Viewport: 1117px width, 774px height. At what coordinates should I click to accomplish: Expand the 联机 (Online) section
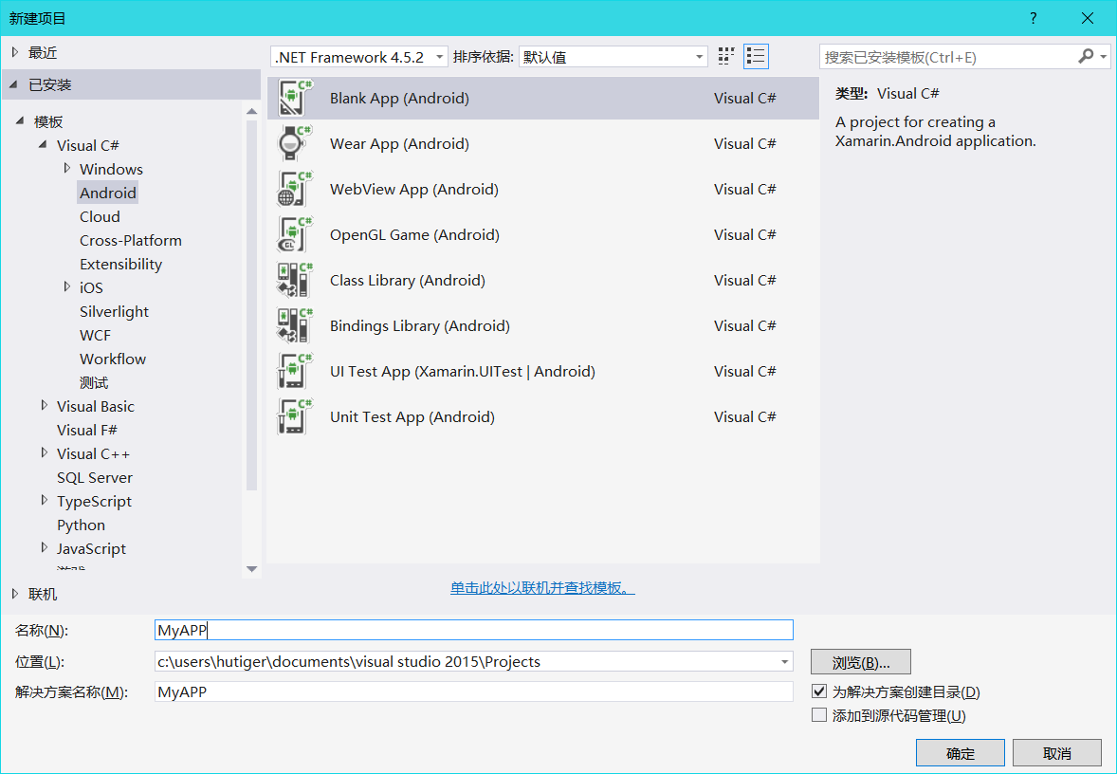click(15, 594)
